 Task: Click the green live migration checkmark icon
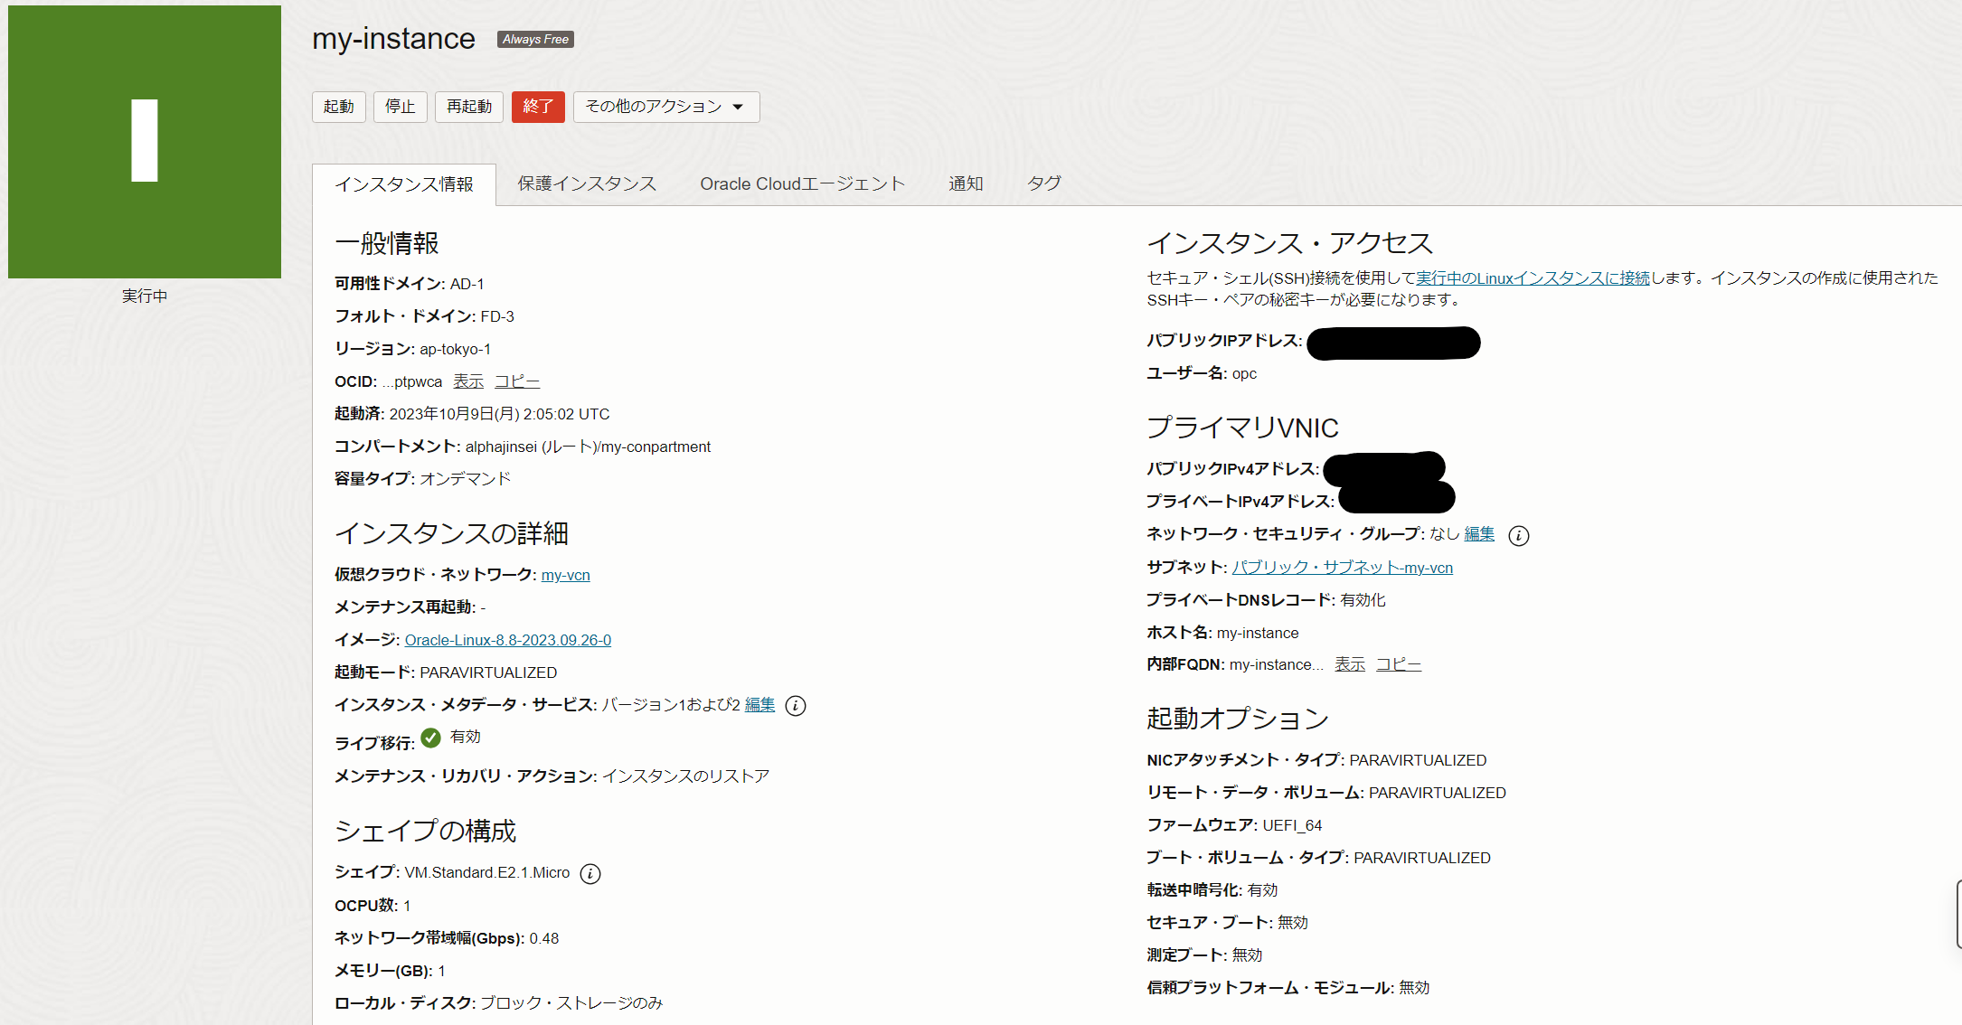431,738
